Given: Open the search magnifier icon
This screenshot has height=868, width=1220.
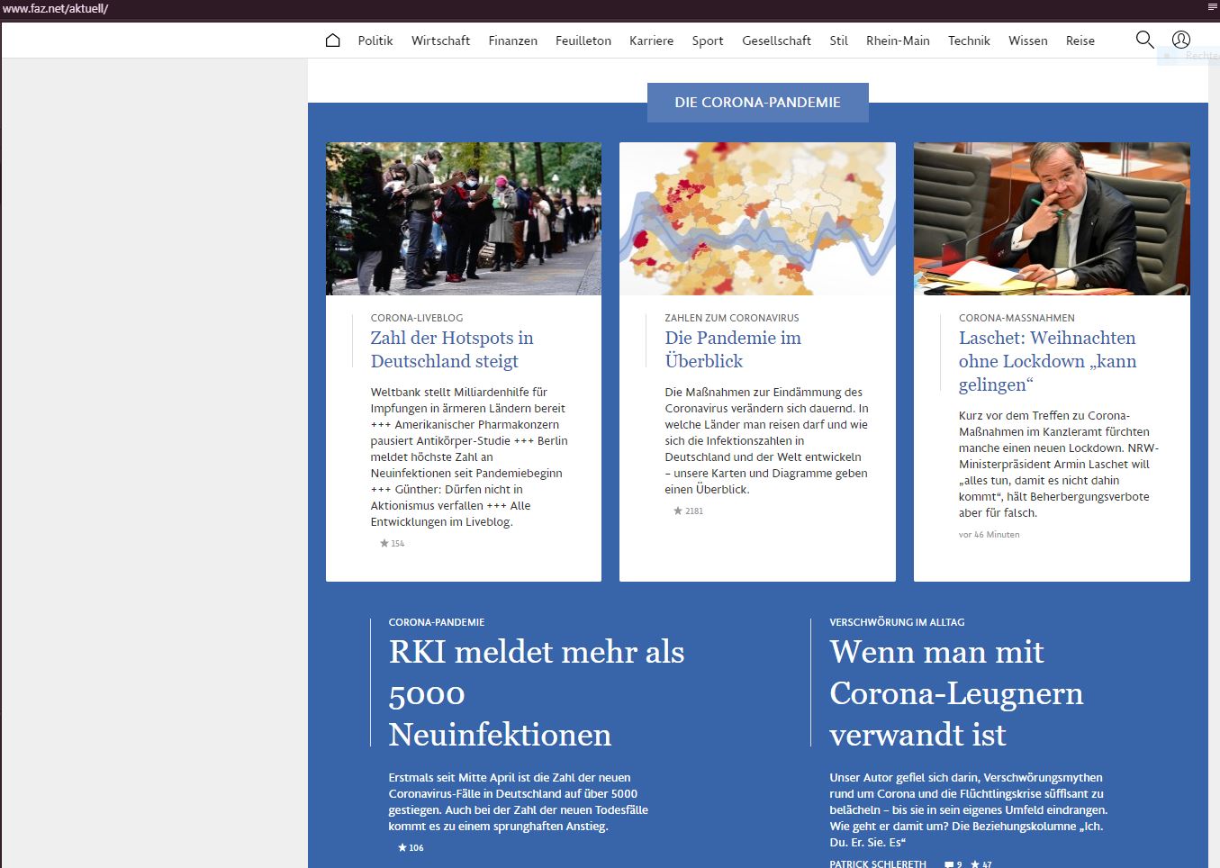Looking at the screenshot, I should [x=1144, y=40].
